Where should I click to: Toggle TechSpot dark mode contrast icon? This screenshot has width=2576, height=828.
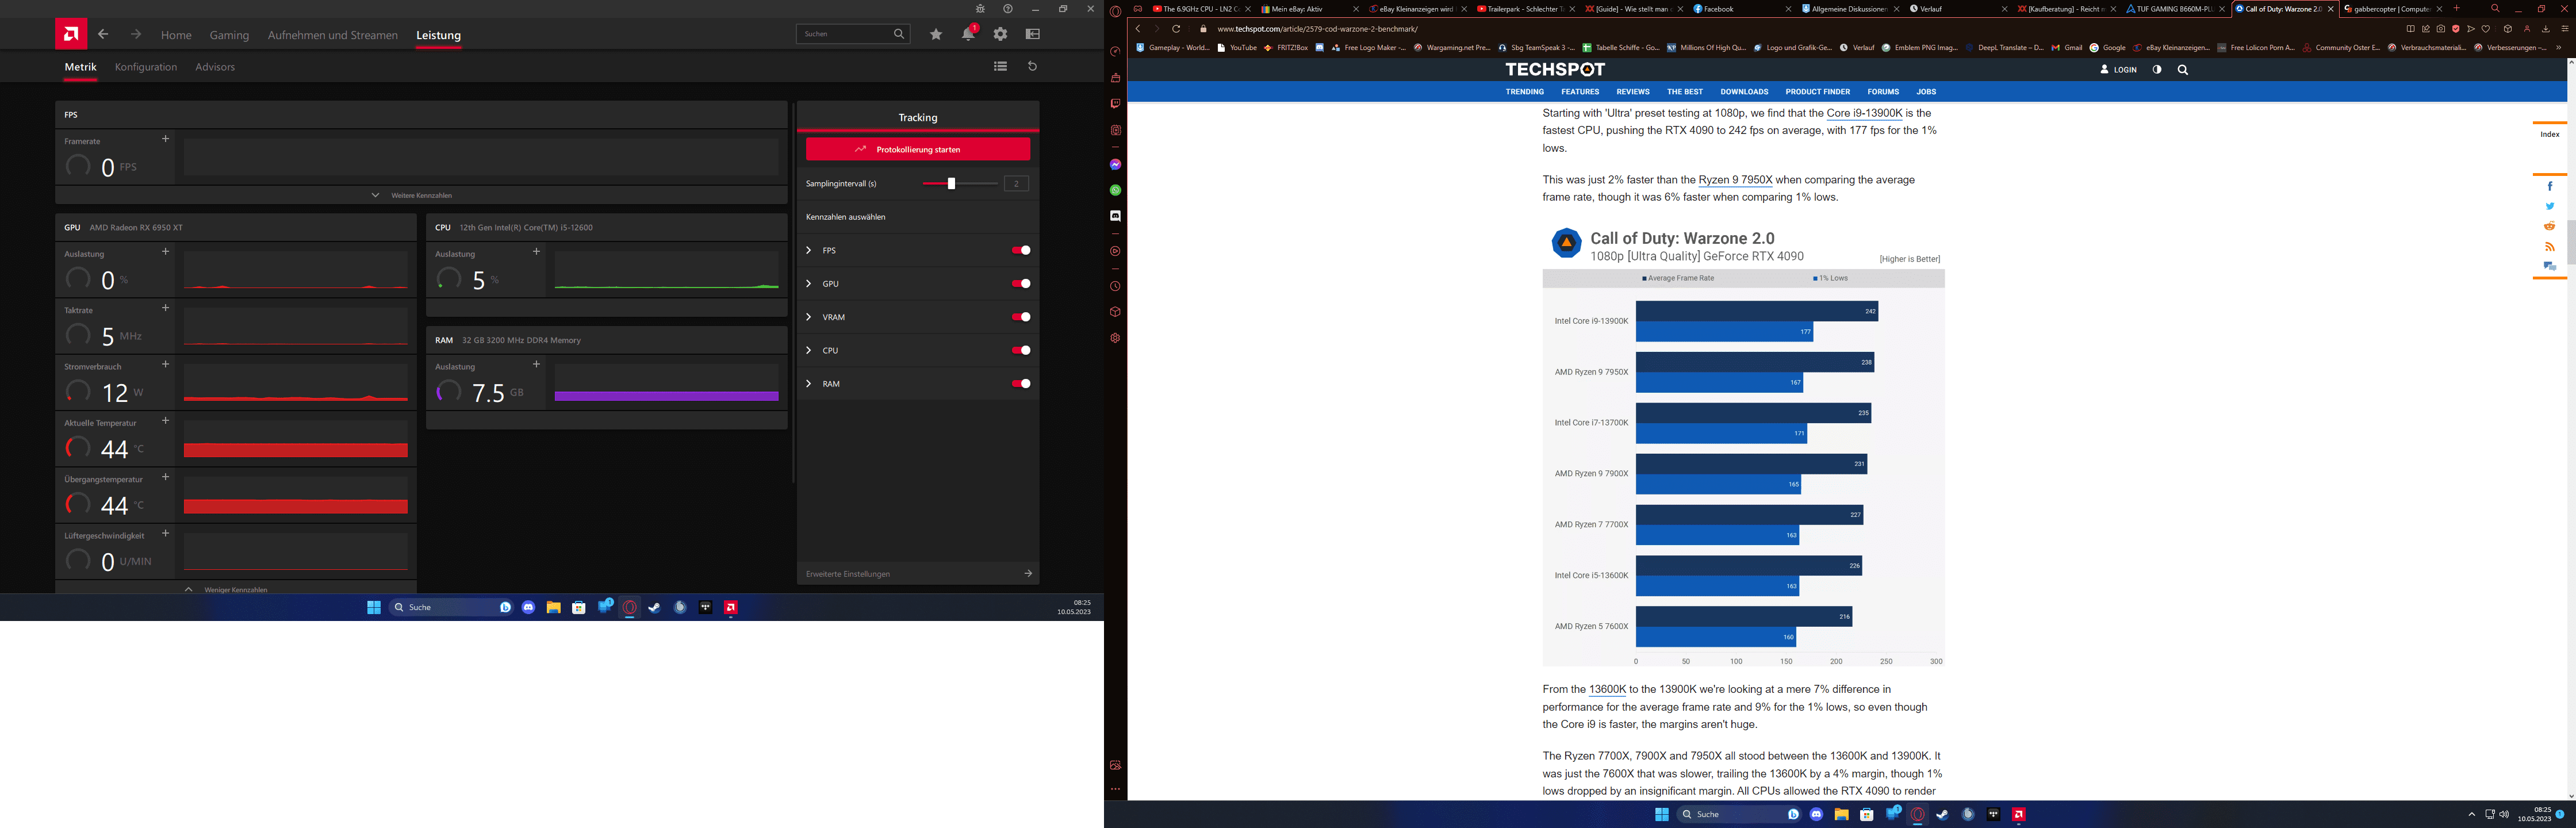point(2157,70)
